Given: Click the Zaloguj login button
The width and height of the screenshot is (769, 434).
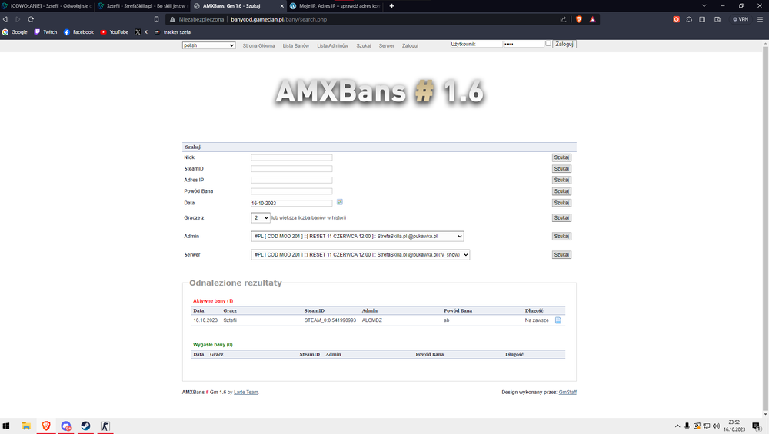Looking at the screenshot, I should click(x=564, y=44).
